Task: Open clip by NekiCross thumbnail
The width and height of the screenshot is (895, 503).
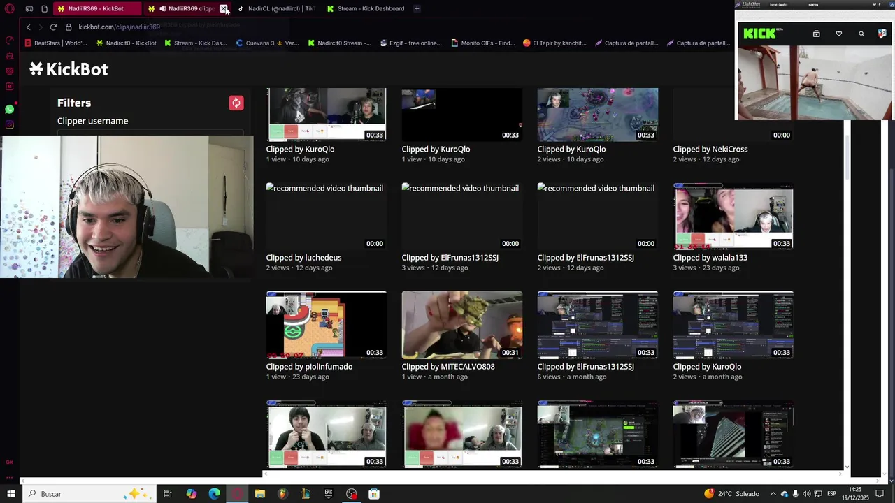Action: coord(733,115)
